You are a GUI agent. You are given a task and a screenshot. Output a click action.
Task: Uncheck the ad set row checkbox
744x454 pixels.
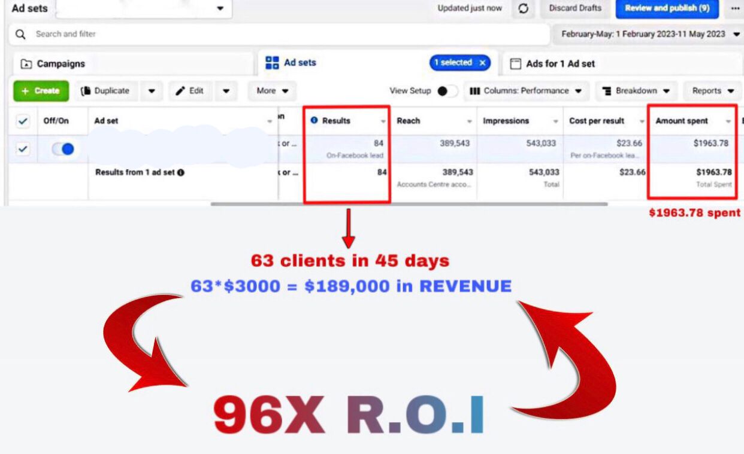point(23,149)
